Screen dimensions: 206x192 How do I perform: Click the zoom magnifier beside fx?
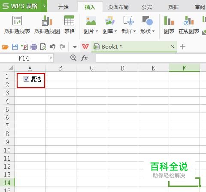click(x=73, y=58)
